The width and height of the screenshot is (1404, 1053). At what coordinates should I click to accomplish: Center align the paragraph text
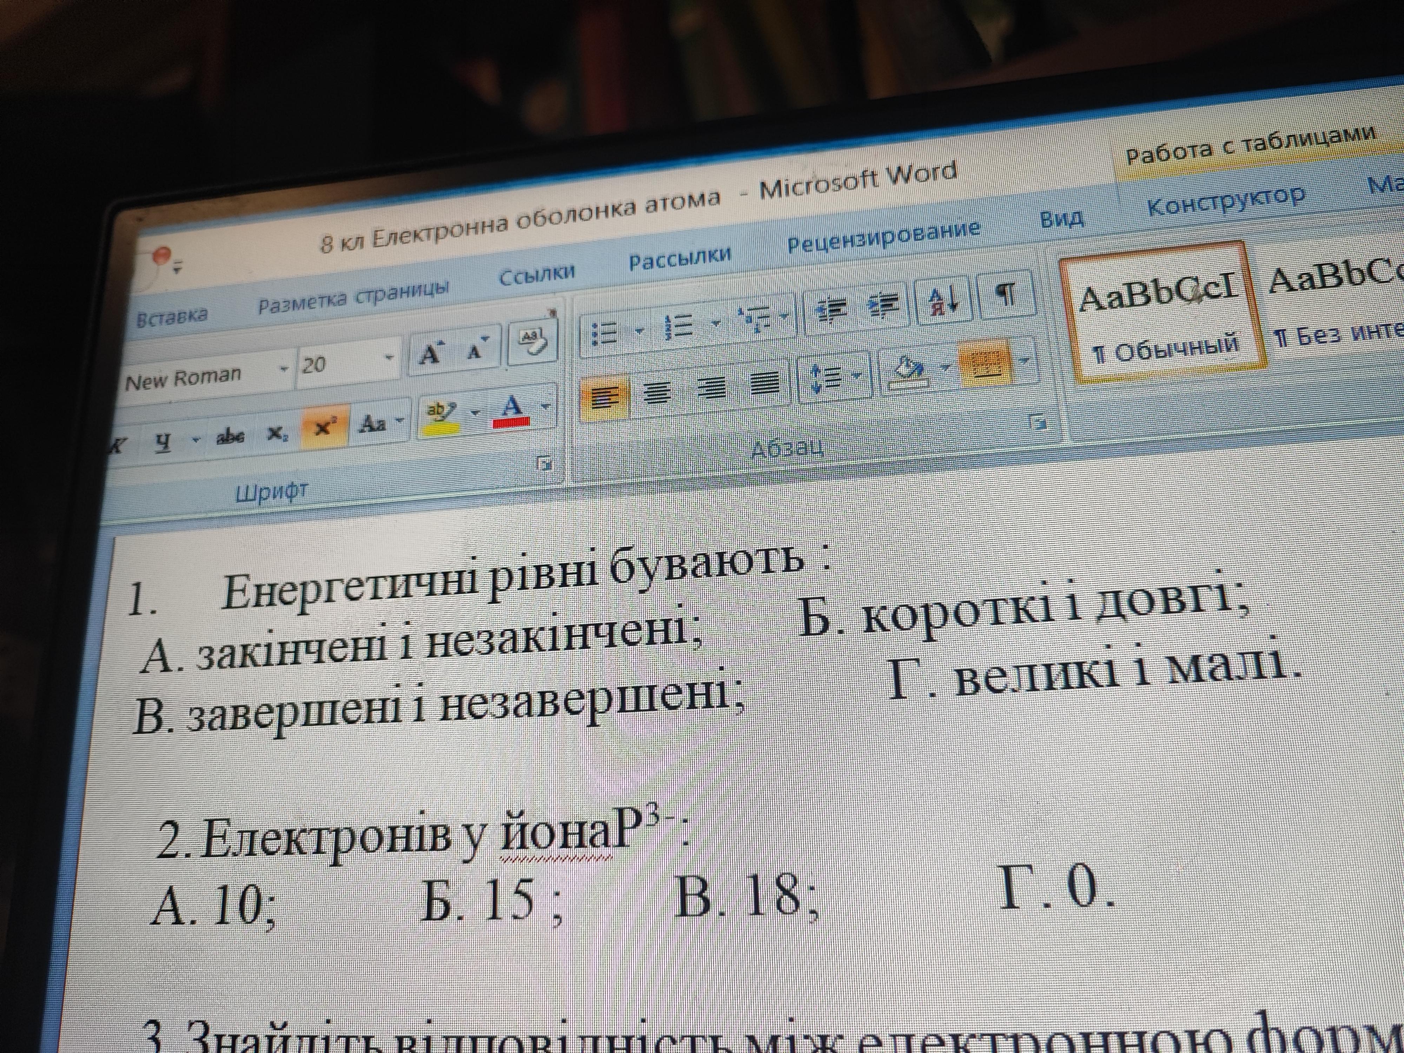657,392
